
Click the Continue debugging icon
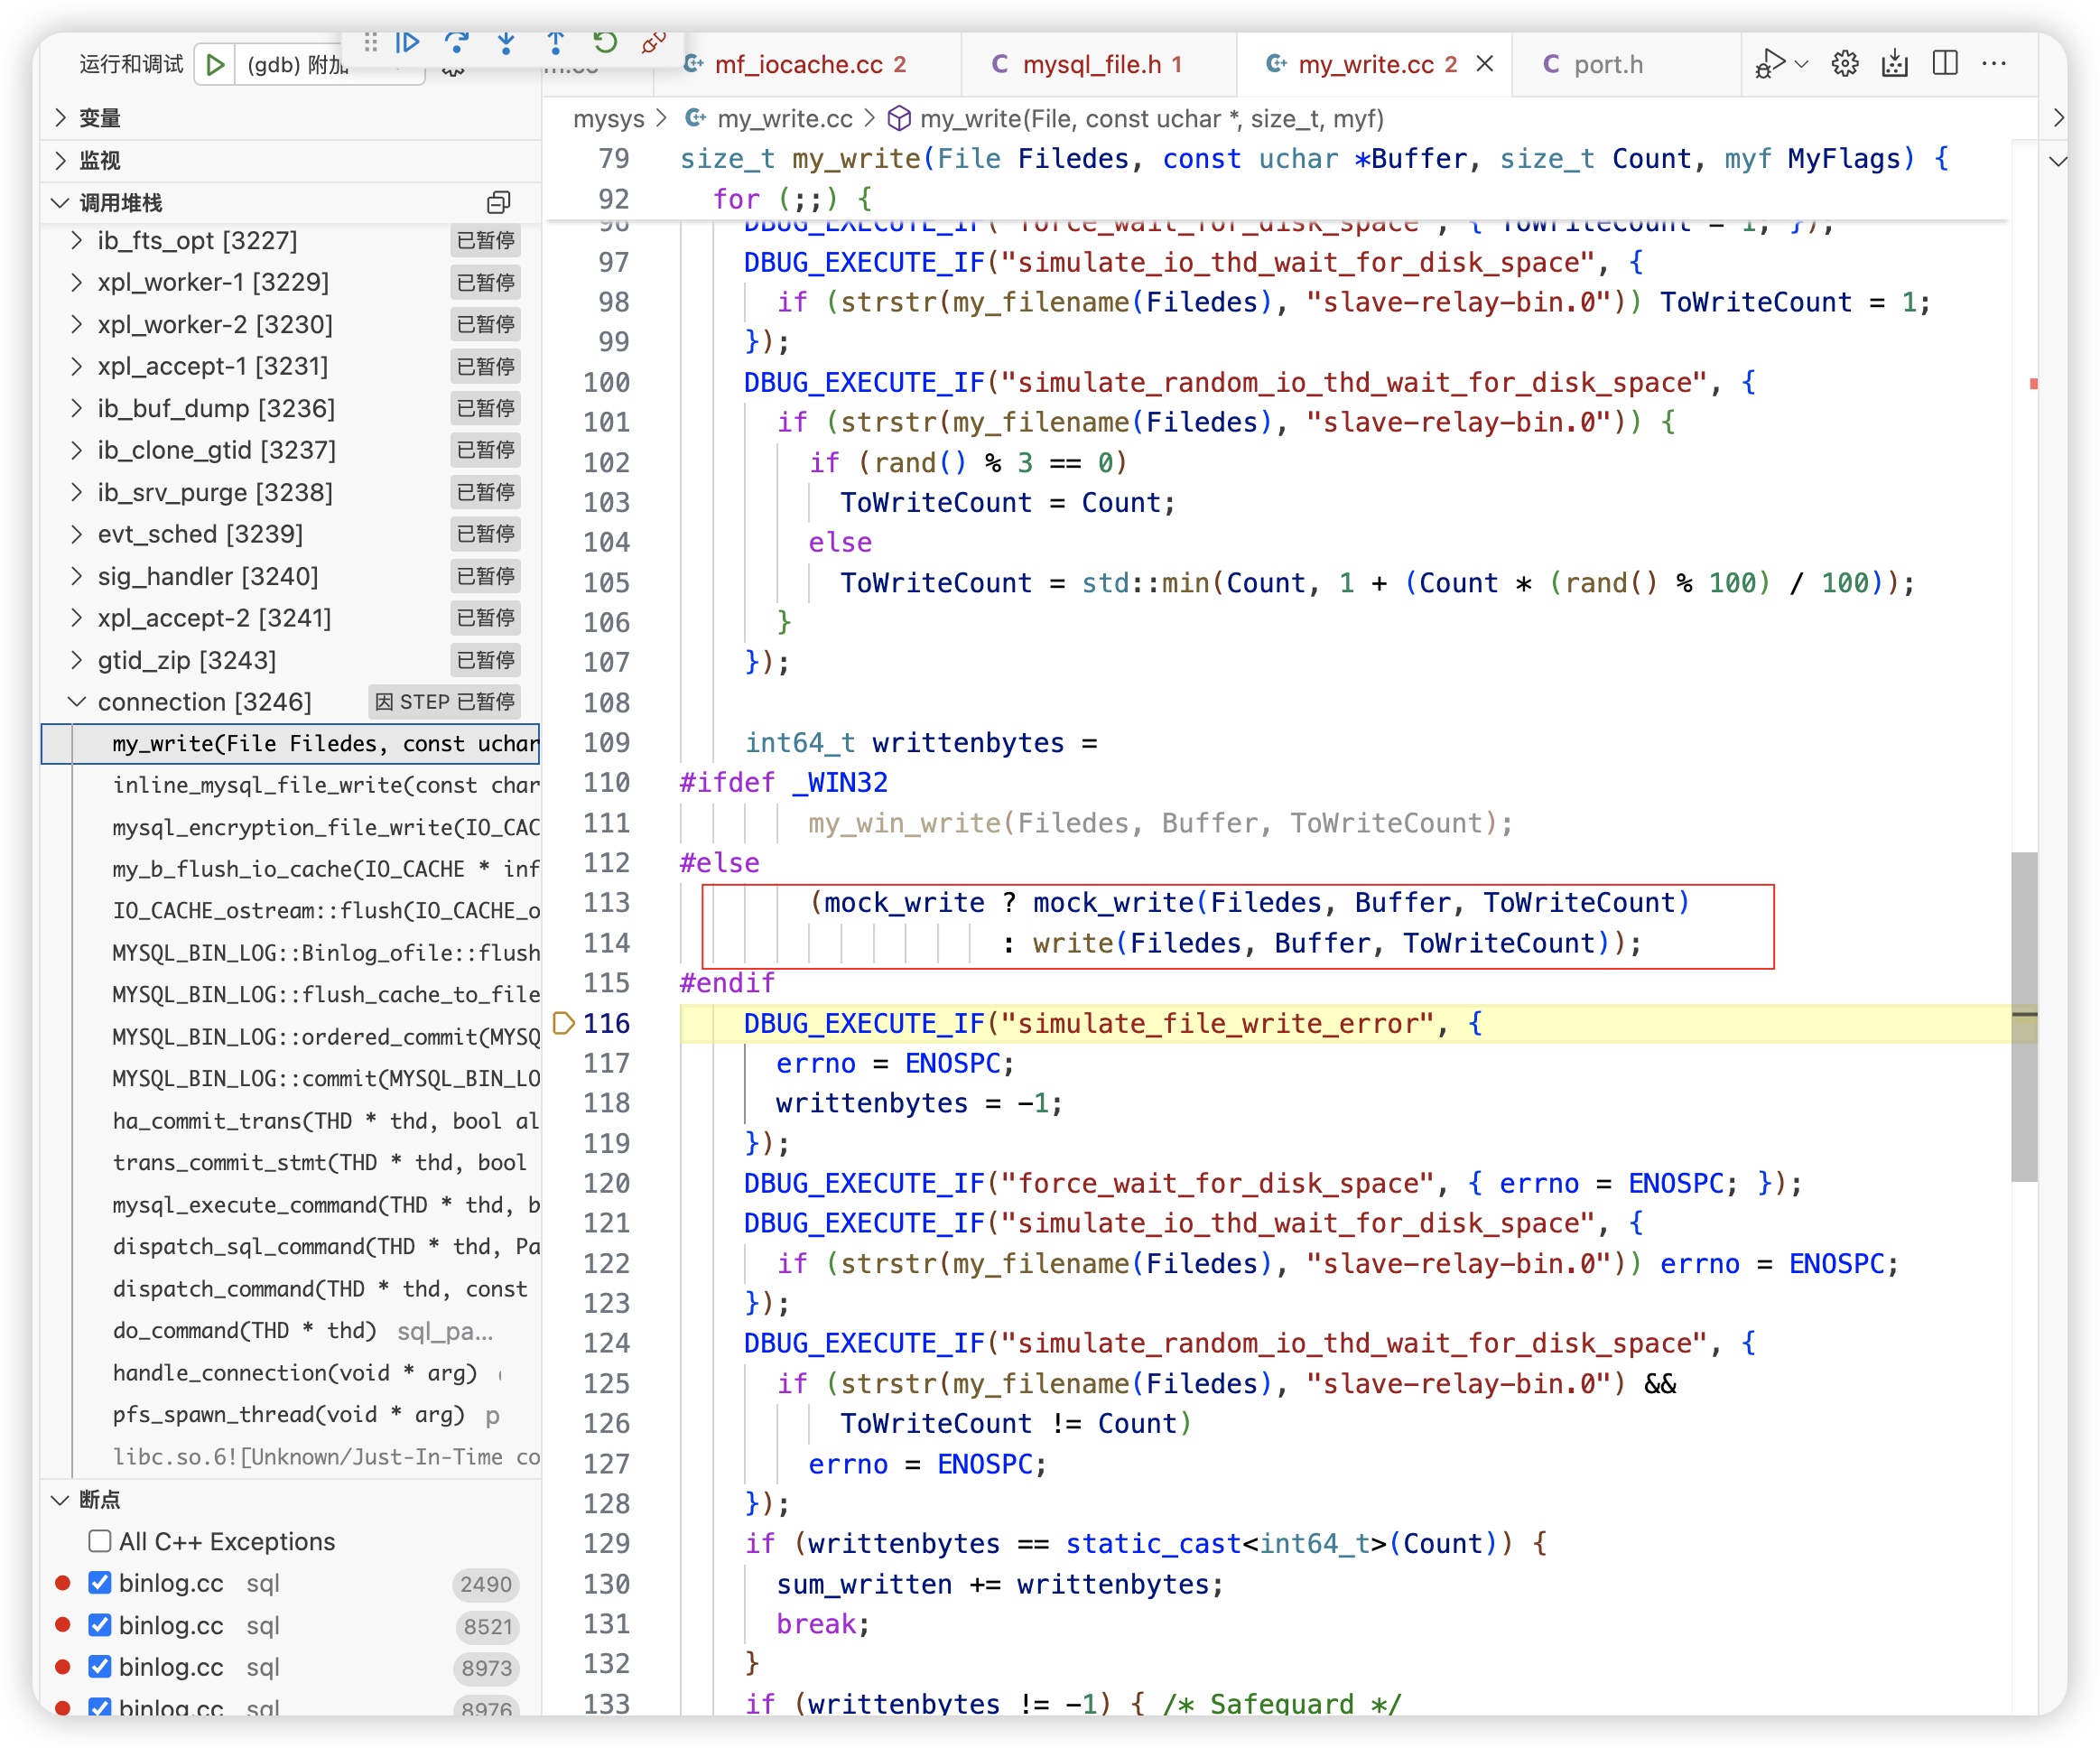coord(407,43)
